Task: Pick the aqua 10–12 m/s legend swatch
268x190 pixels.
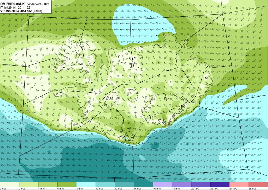Action: 105,185
